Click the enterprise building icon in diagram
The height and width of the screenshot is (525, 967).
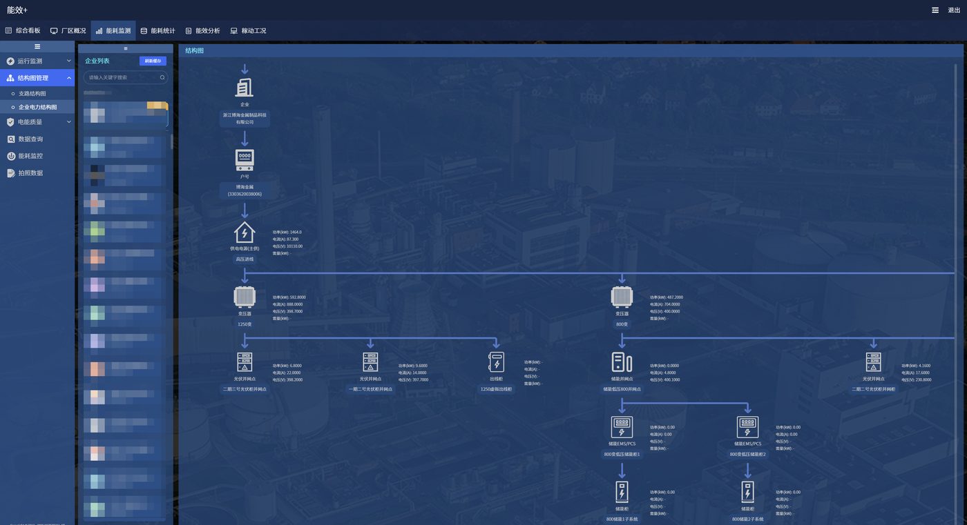tap(245, 88)
